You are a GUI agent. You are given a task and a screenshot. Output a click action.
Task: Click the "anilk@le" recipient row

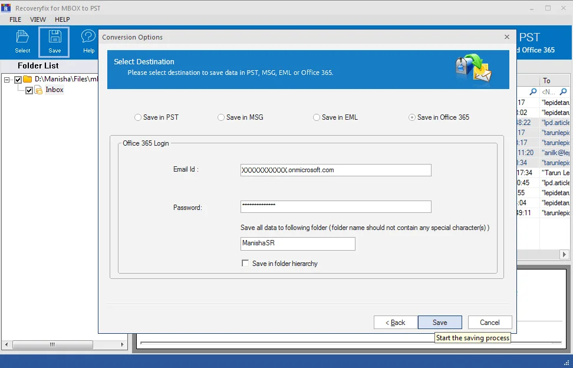coord(555,153)
